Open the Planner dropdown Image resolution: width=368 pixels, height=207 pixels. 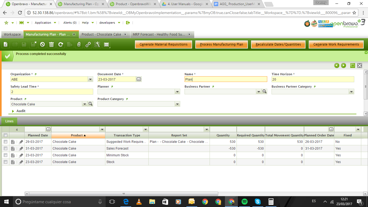click(x=177, y=92)
